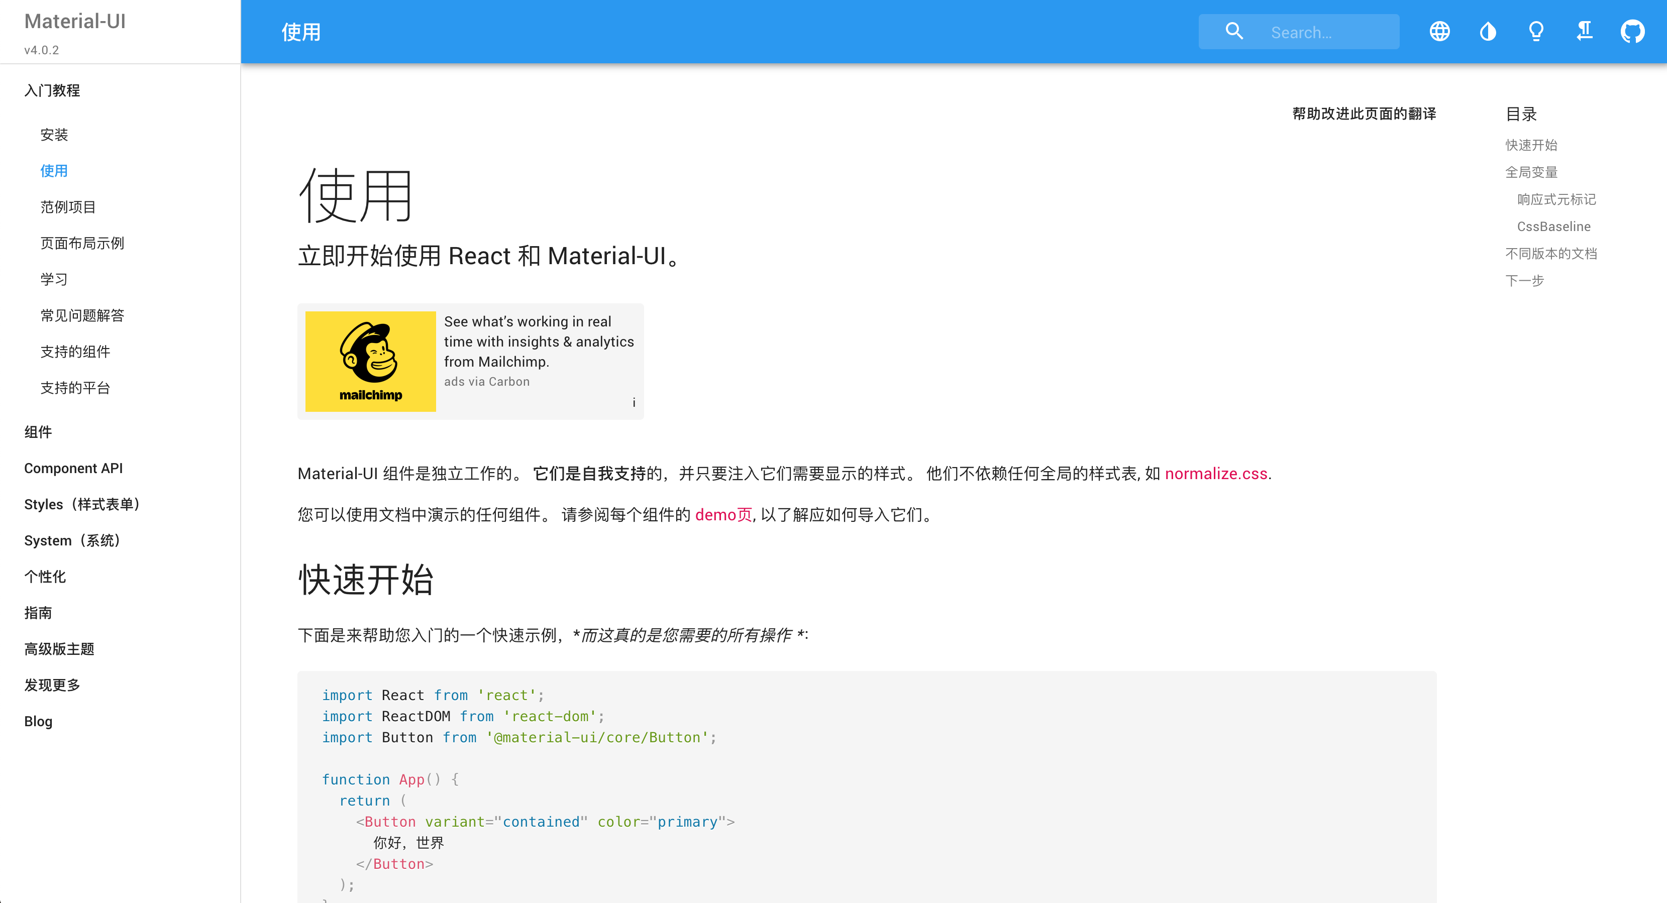Jump to CssBaseline in the table of contents
Viewport: 1667px width, 903px height.
coord(1554,227)
